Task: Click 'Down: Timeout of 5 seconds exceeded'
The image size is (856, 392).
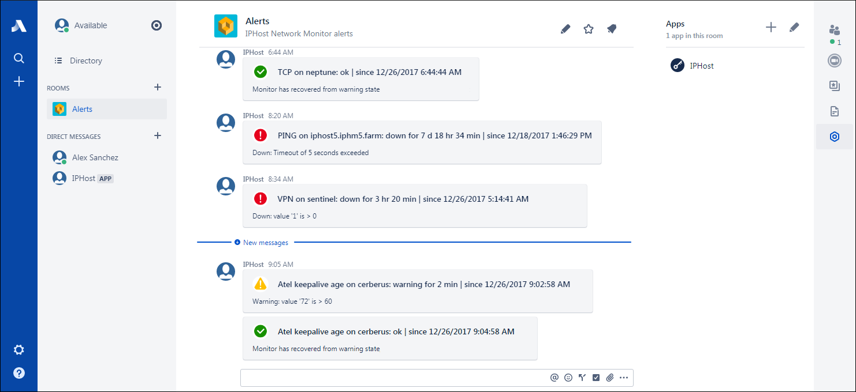Action: 310,153
